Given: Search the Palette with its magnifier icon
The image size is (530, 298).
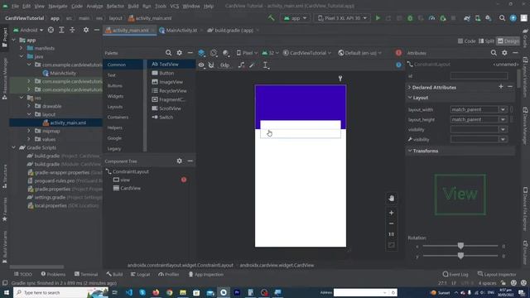Looking at the screenshot, I should pos(168,53).
